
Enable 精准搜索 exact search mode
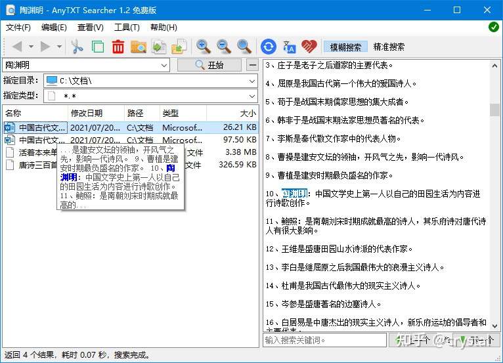[x=389, y=47]
